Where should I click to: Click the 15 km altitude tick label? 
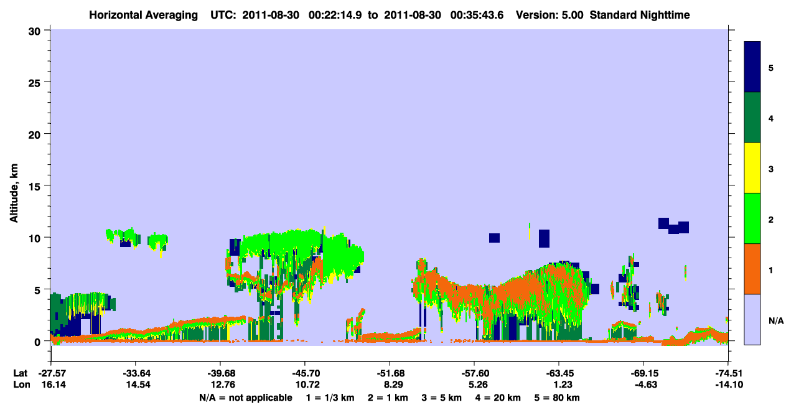37,186
